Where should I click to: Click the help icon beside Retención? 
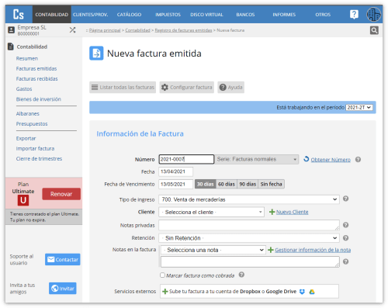click(x=345, y=238)
